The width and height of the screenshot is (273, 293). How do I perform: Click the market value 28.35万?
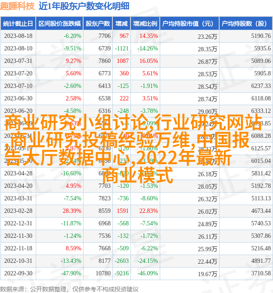[208, 49]
